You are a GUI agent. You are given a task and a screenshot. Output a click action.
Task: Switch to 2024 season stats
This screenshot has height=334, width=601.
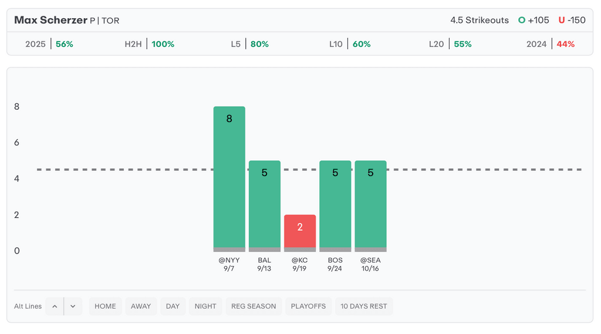coord(551,44)
